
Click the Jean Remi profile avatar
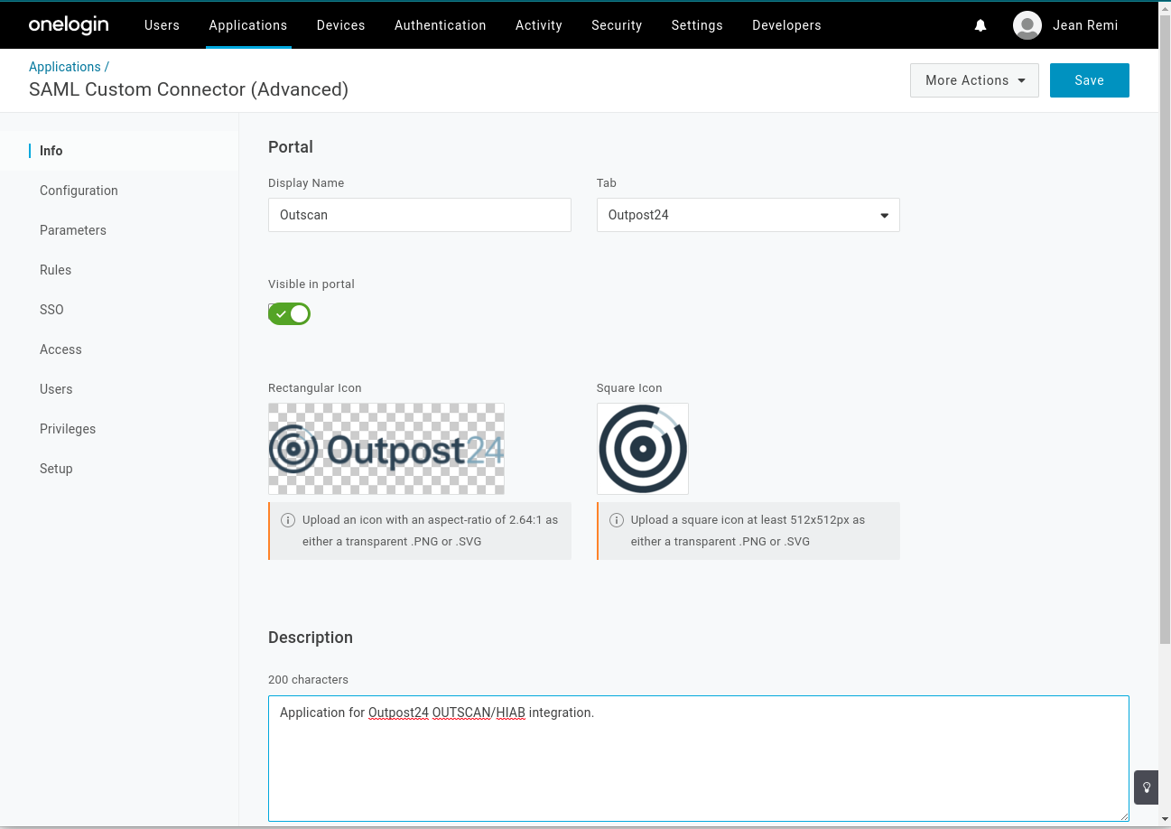coord(1027,25)
